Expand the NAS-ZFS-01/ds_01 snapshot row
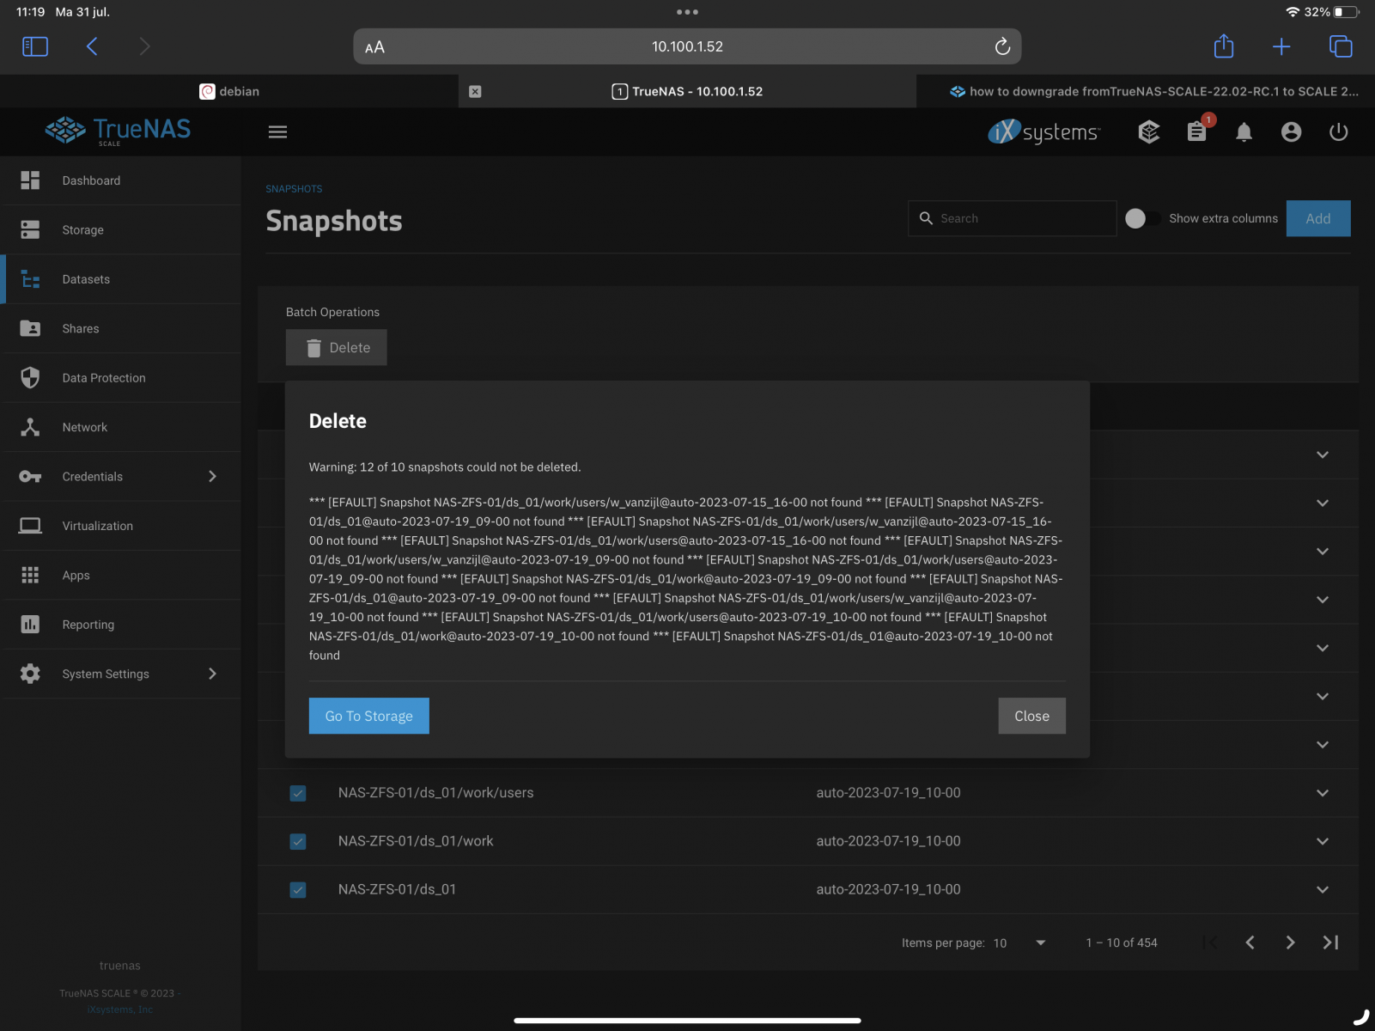This screenshot has width=1375, height=1031. pyautogui.click(x=1322, y=890)
